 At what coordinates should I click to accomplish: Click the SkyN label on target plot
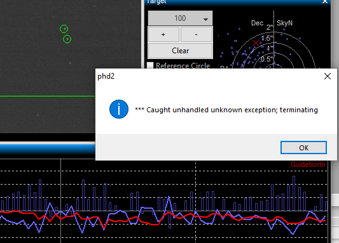284,23
